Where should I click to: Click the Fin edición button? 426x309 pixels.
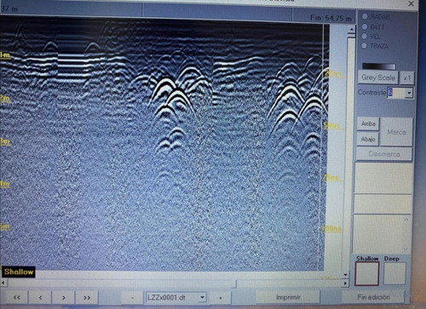[373, 297]
